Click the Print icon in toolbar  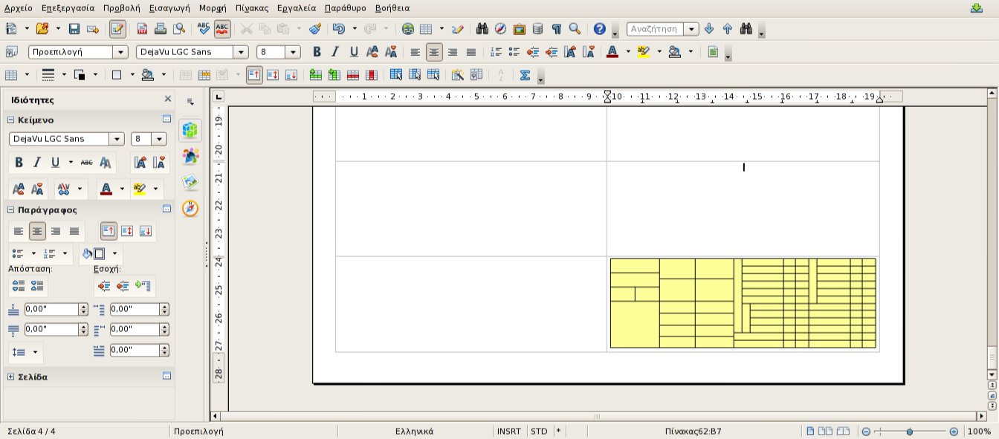(x=160, y=29)
